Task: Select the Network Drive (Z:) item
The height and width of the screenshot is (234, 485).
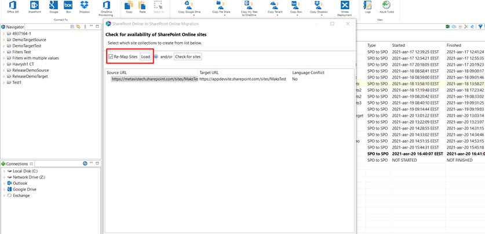Action: tap(29, 177)
